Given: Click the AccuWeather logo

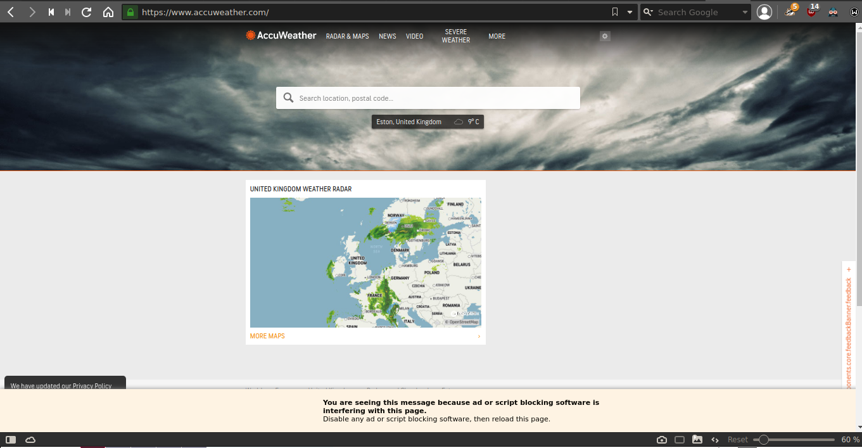Looking at the screenshot, I should tap(281, 35).
